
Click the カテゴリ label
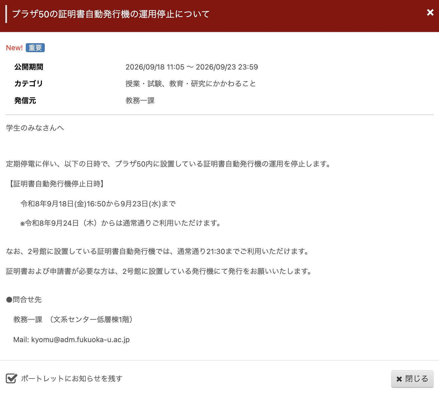click(x=29, y=84)
